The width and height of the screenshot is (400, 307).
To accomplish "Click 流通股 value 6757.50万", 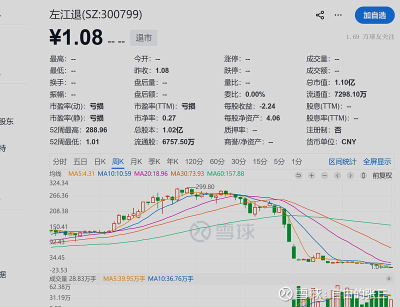I will click(x=178, y=142).
